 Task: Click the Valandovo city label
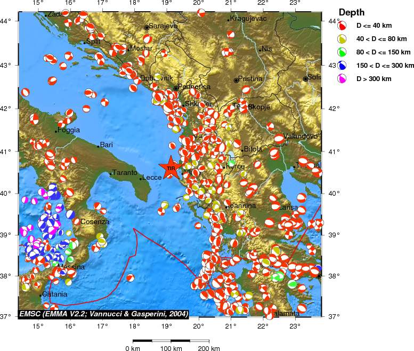pyautogui.click(x=301, y=137)
